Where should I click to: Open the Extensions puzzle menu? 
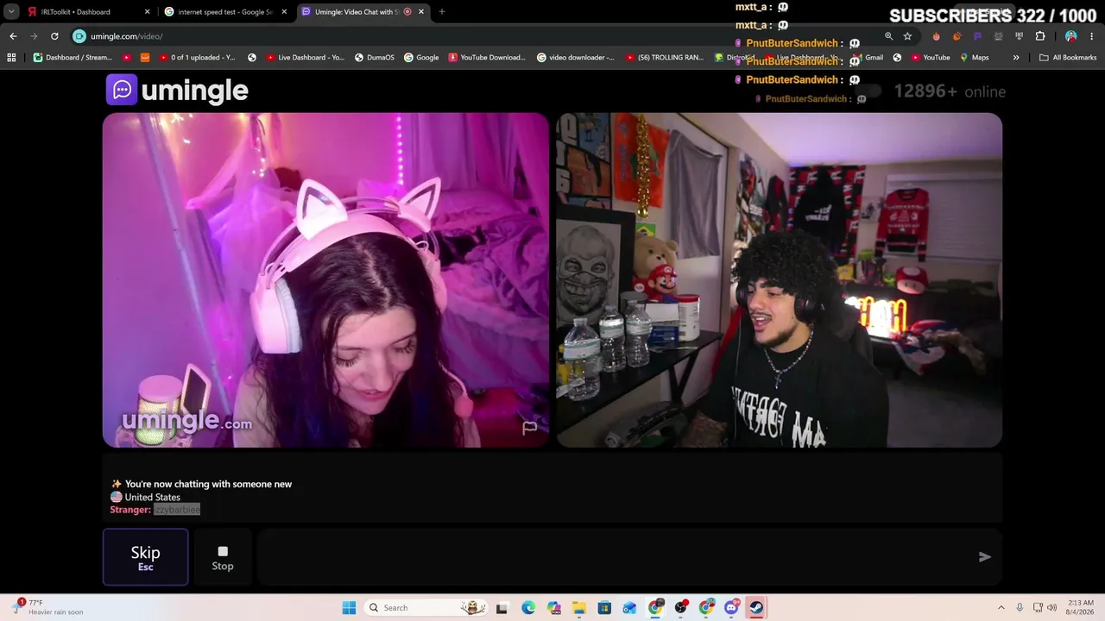(x=1039, y=36)
